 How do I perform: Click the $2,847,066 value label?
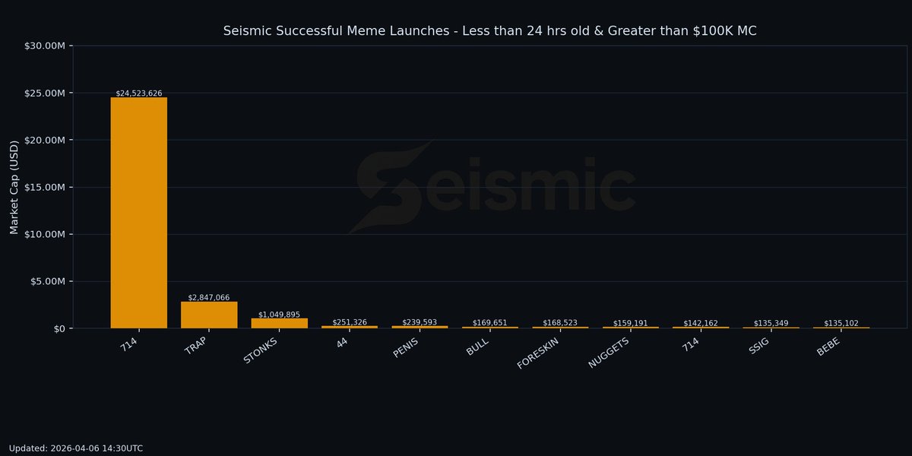pyautogui.click(x=209, y=298)
